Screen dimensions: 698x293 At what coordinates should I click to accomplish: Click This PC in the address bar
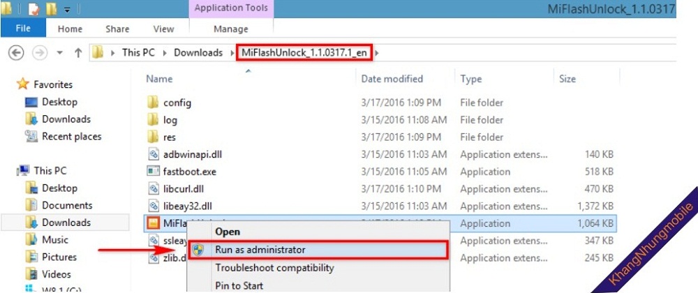tap(138, 53)
